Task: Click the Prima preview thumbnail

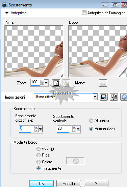Action: click(34, 51)
